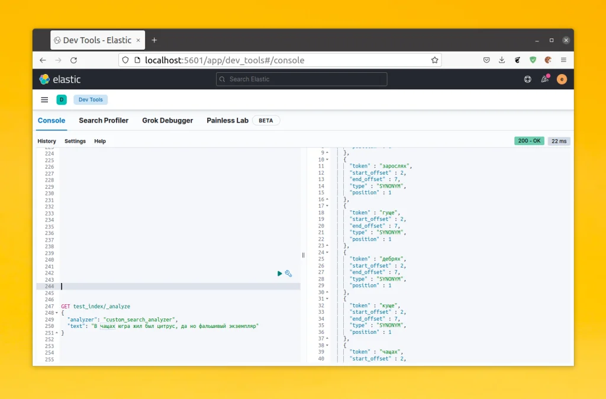Open the notifications newsfeed icon with pink dot

click(x=544, y=79)
